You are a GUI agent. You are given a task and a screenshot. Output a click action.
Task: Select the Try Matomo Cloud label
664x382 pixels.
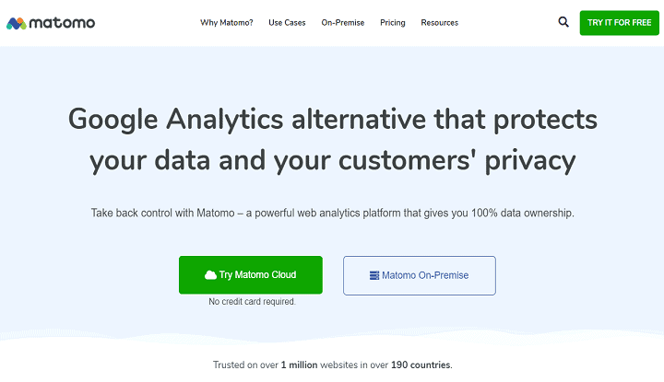point(257,274)
